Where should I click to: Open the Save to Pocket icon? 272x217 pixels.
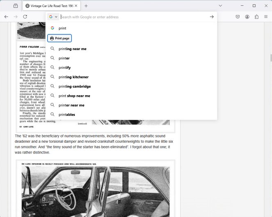(238, 17)
